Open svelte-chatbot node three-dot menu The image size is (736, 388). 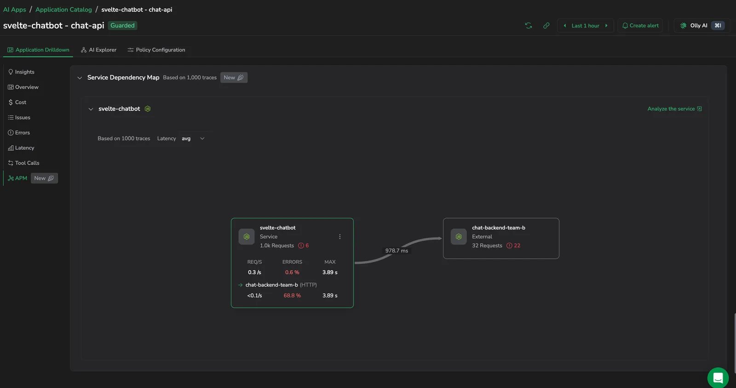click(x=340, y=237)
